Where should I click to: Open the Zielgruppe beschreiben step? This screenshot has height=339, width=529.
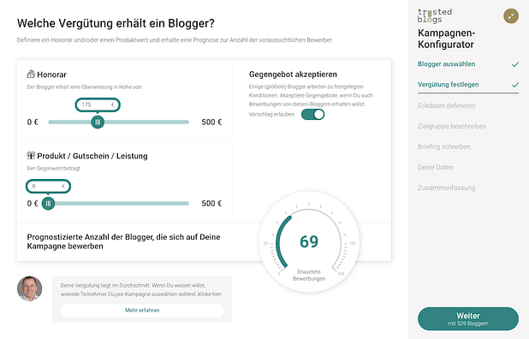pos(452,126)
